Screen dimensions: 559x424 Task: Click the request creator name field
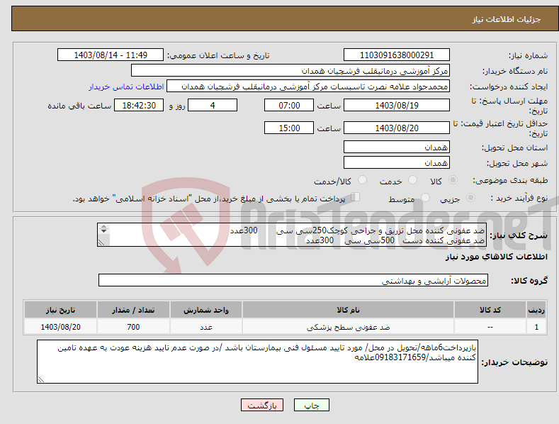(308, 87)
